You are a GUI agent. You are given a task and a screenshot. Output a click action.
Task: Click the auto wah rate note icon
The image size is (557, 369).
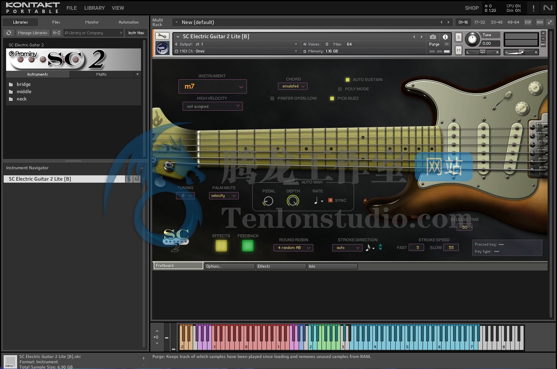tap(316, 200)
